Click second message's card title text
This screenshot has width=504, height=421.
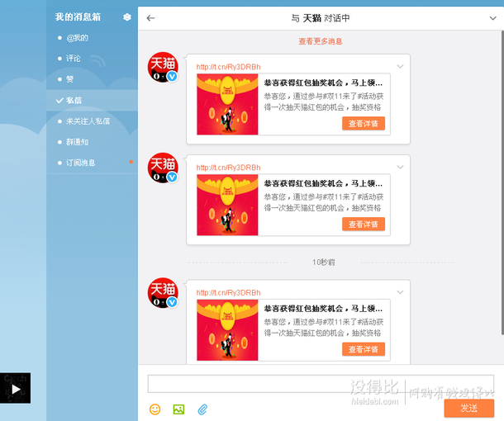click(323, 183)
